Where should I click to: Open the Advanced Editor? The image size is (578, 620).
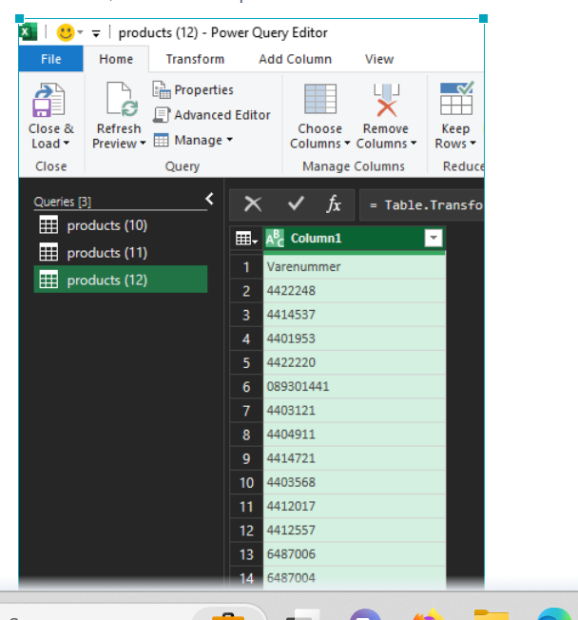click(212, 115)
